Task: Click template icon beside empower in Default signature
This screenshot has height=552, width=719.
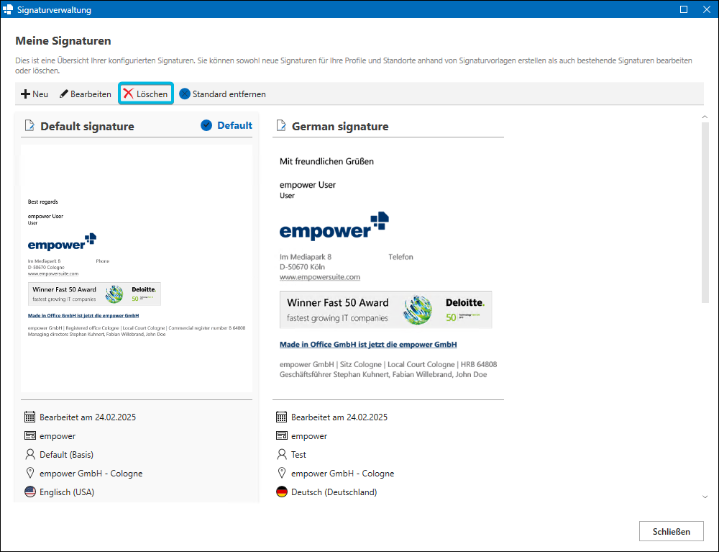Action: click(29, 435)
